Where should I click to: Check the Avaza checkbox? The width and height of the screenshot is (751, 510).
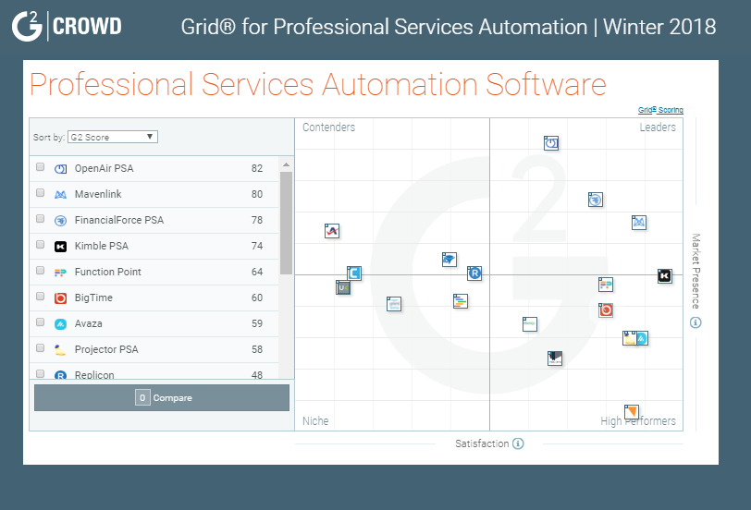41,322
